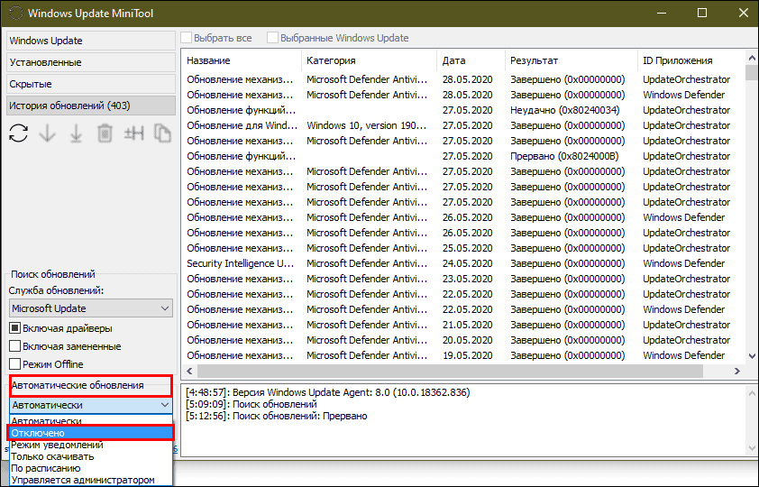The image size is (759, 487).
Task: Click the copy to clipboard icon
Action: click(162, 133)
